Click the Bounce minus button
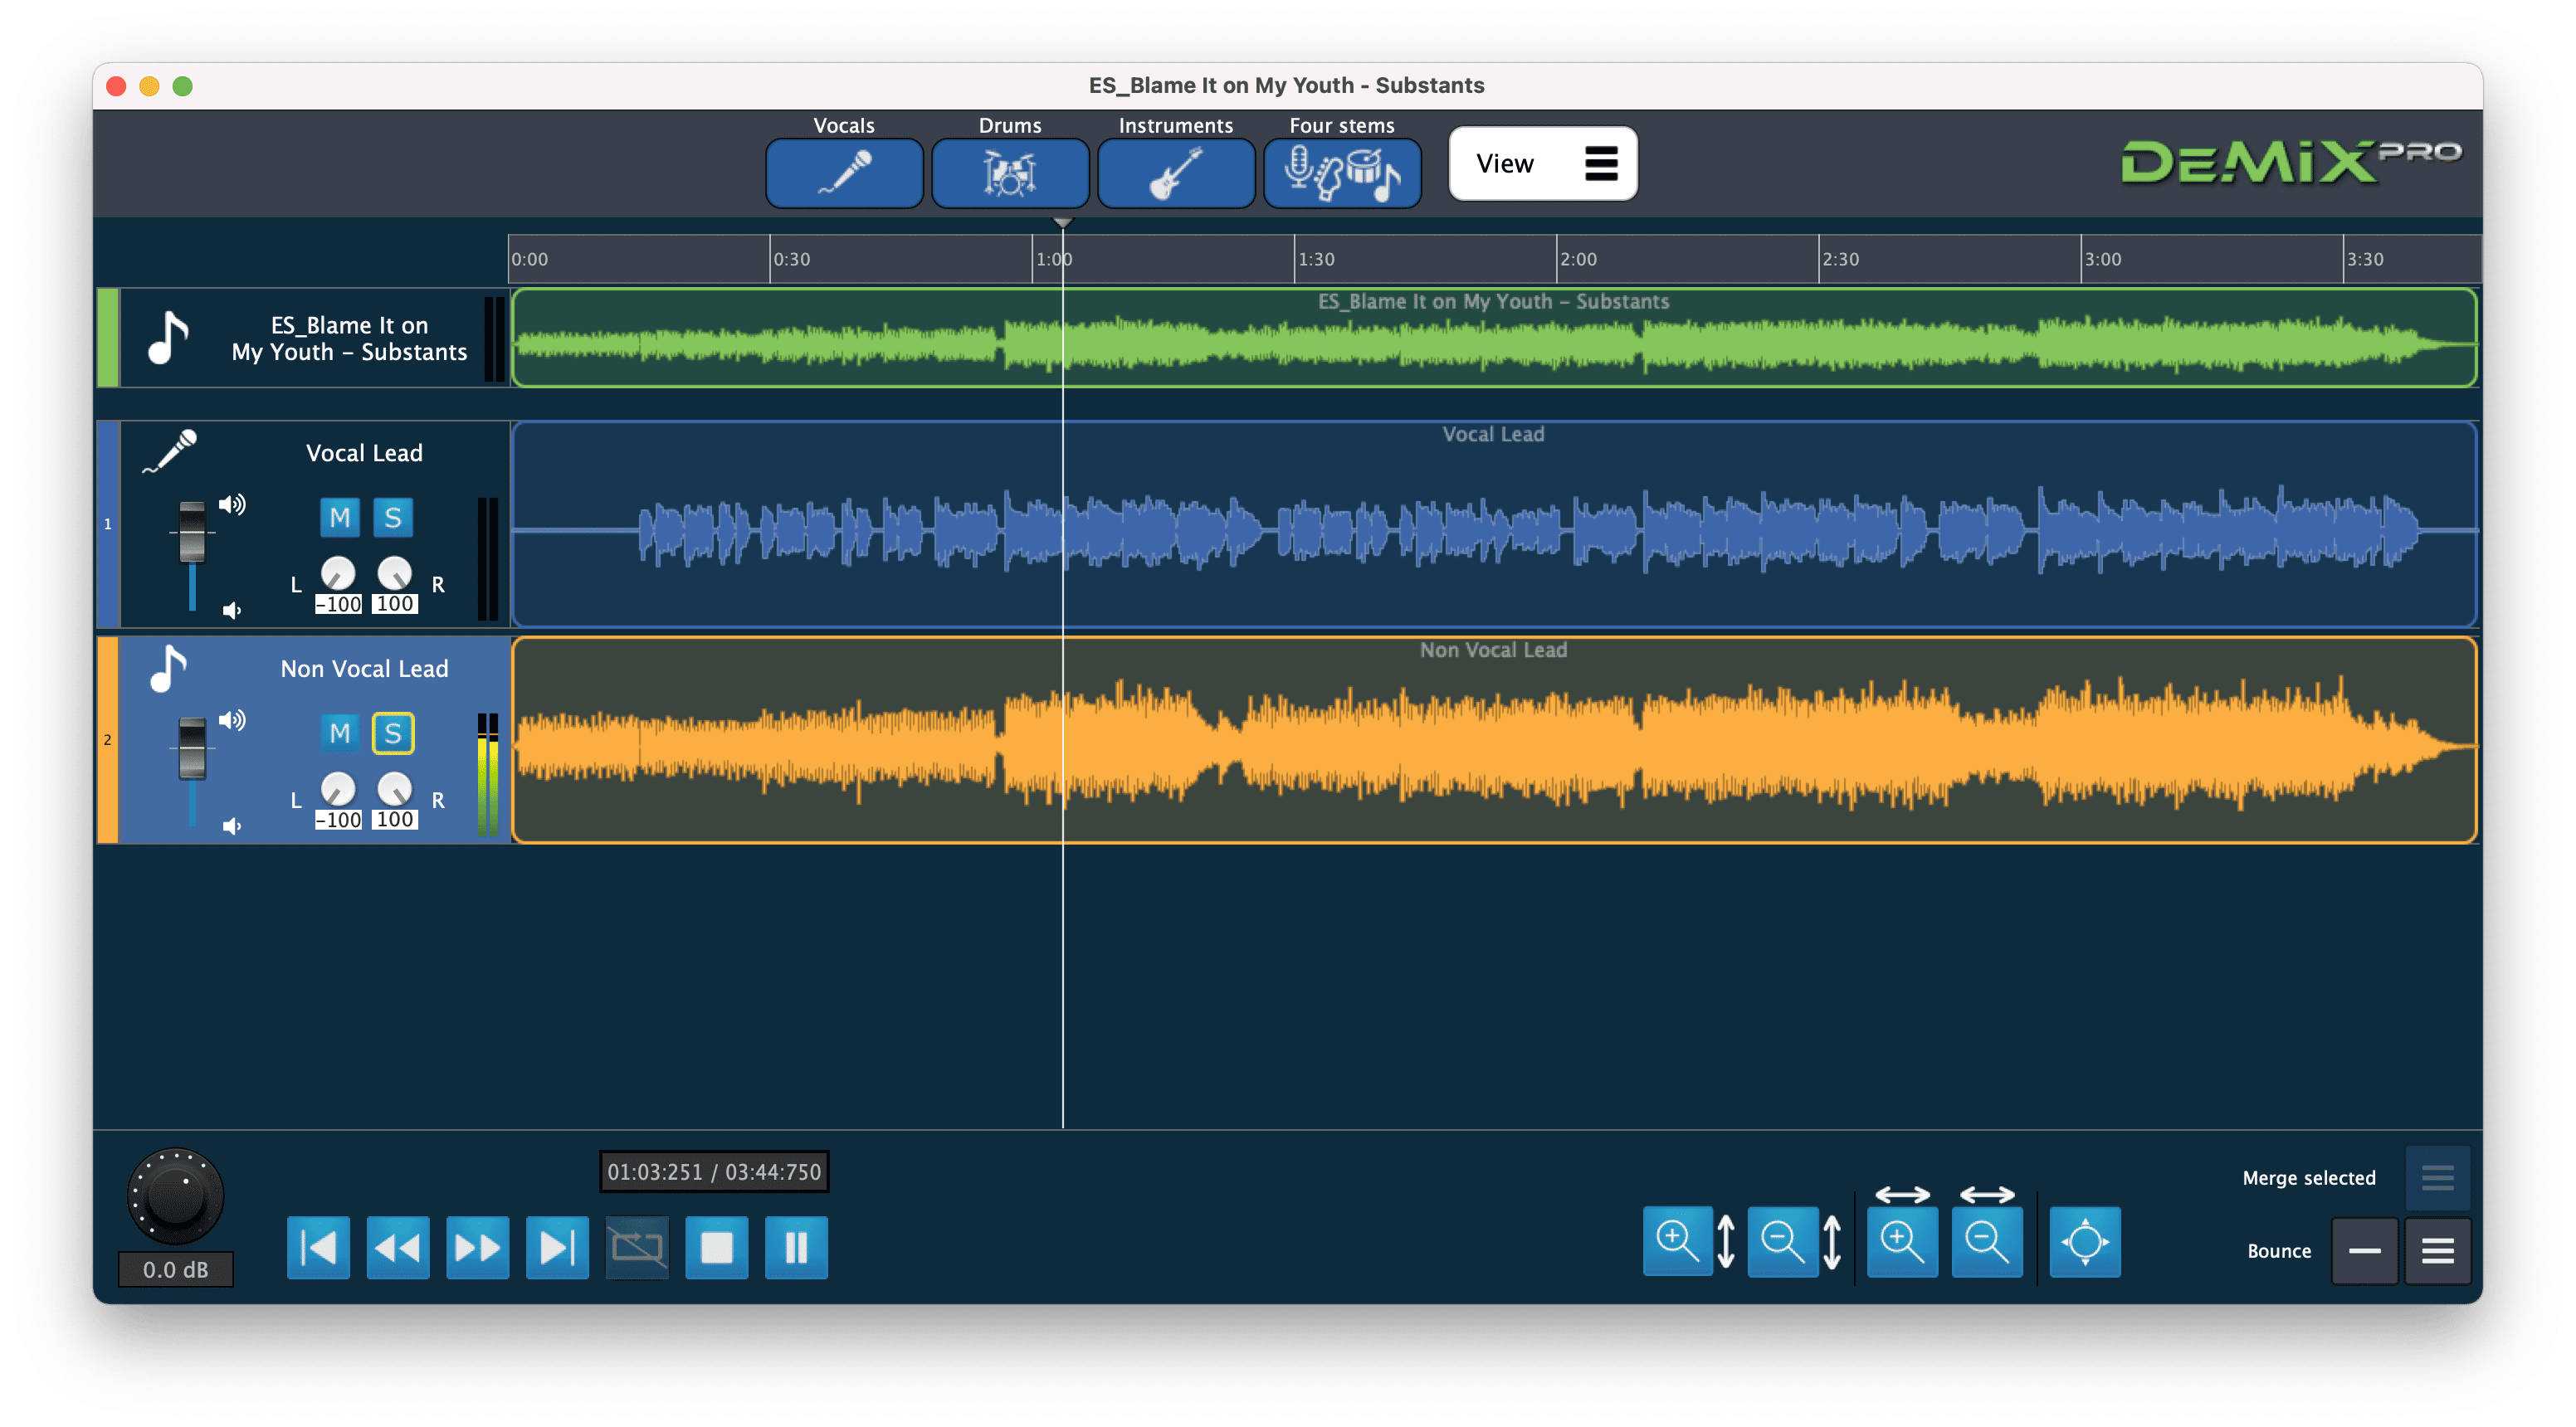This screenshot has width=2576, height=1427. click(2364, 1250)
